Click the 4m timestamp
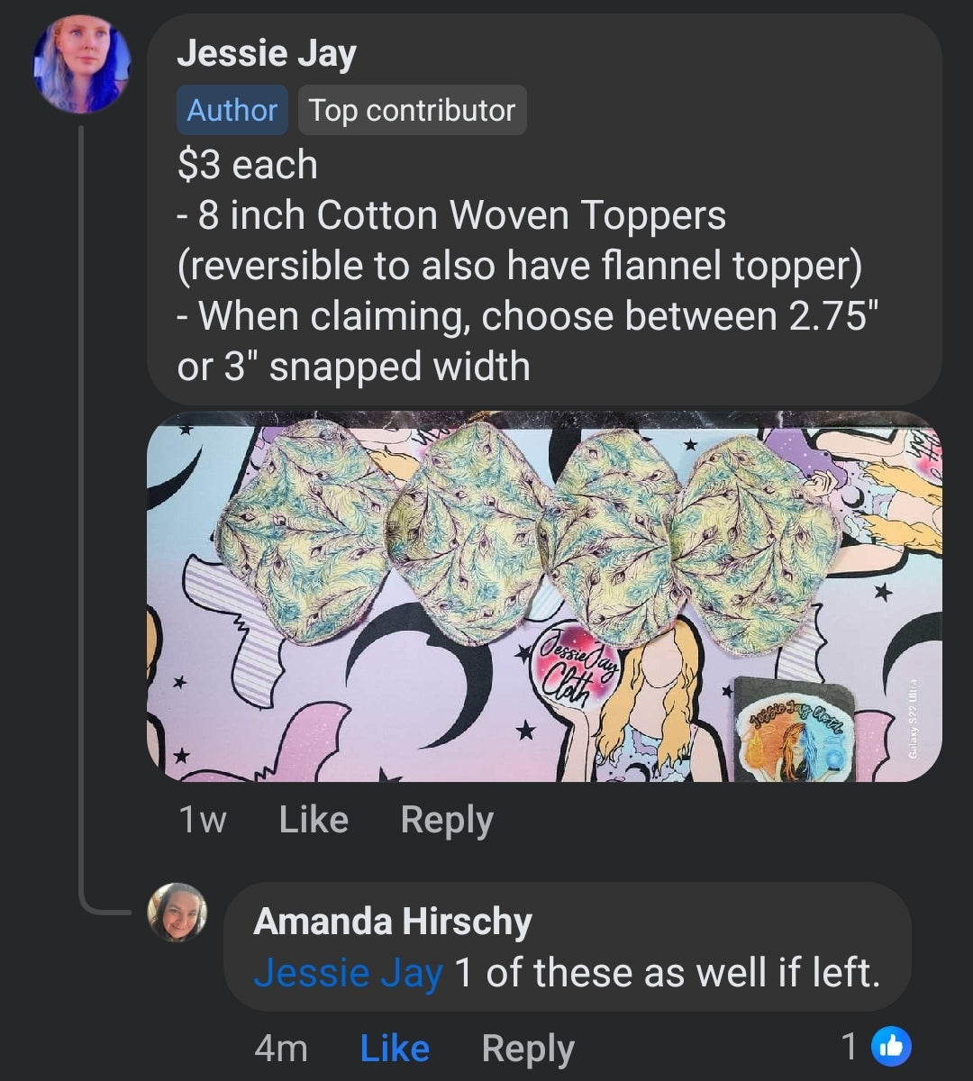Screen dimensions: 973x1081 [280, 1049]
